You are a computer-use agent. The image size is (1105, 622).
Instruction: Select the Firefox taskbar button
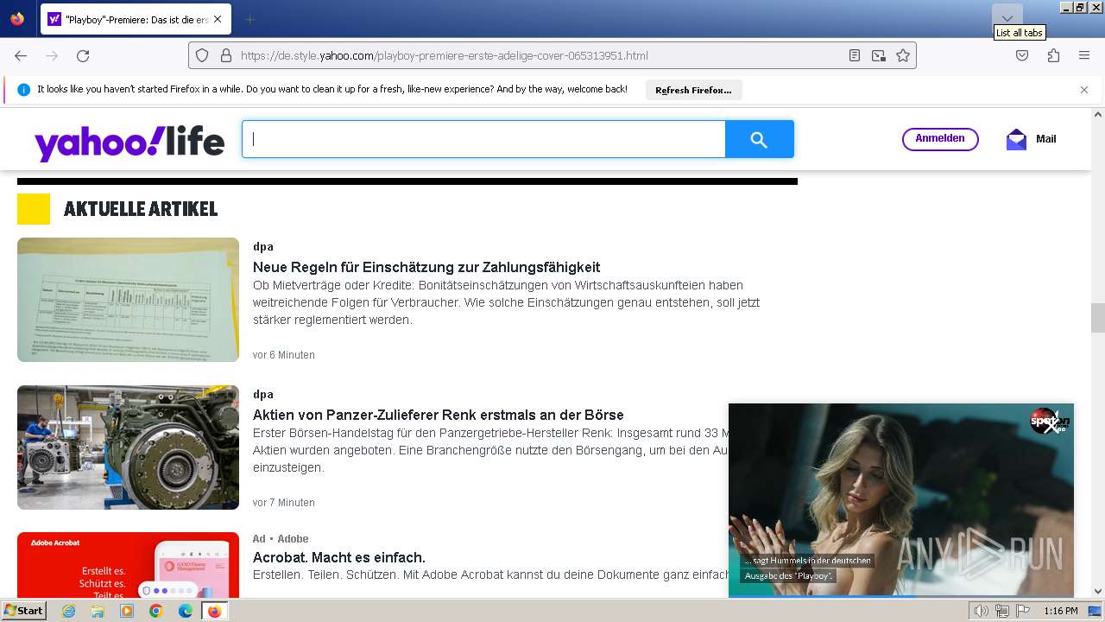click(x=214, y=611)
